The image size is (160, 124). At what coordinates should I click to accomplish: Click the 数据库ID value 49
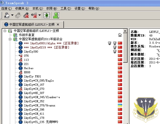[x=151, y=35]
